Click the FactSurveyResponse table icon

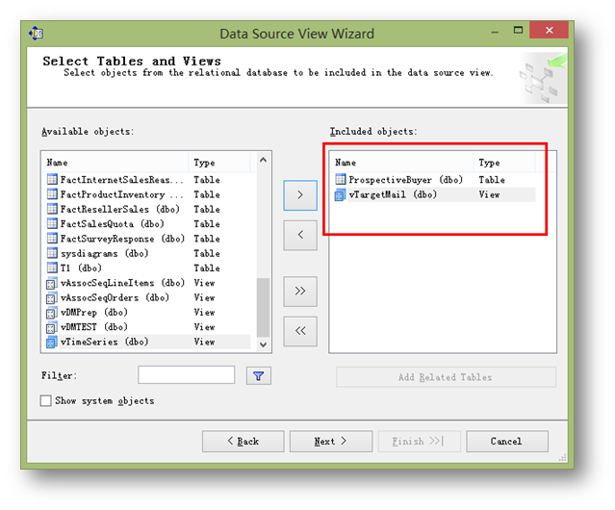(x=52, y=239)
